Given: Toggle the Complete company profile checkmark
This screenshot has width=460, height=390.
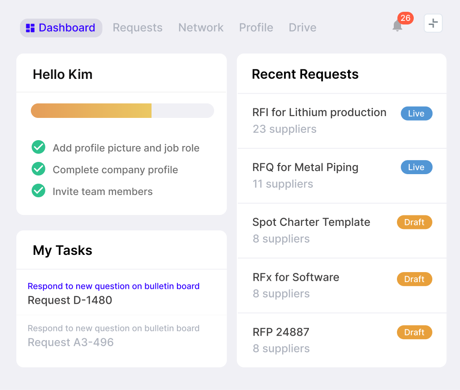Looking at the screenshot, I should [x=38, y=169].
